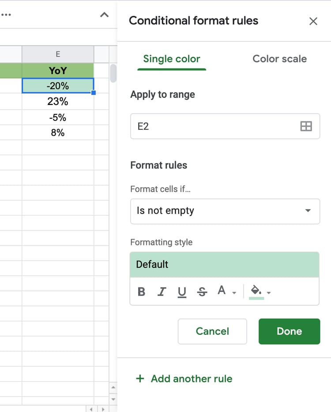Open the 'Is not empty' condition dropdown

[x=225, y=211]
